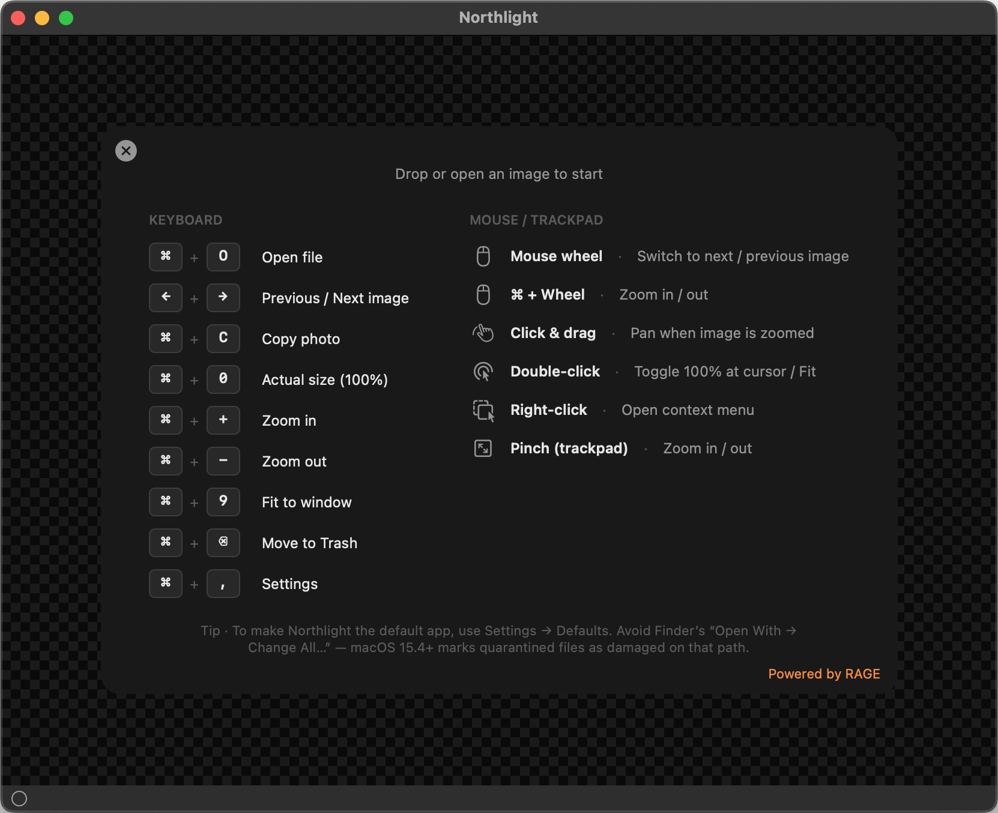Click the Tip text about default app
Viewport: 998px width, 813px height.
(499, 639)
